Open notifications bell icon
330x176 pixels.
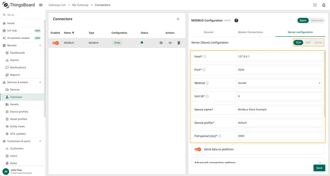pos(324,5)
